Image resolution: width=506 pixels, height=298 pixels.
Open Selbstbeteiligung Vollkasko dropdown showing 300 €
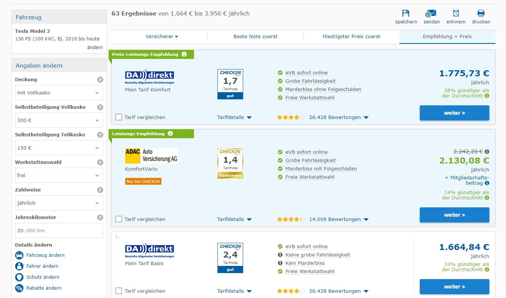59,120
